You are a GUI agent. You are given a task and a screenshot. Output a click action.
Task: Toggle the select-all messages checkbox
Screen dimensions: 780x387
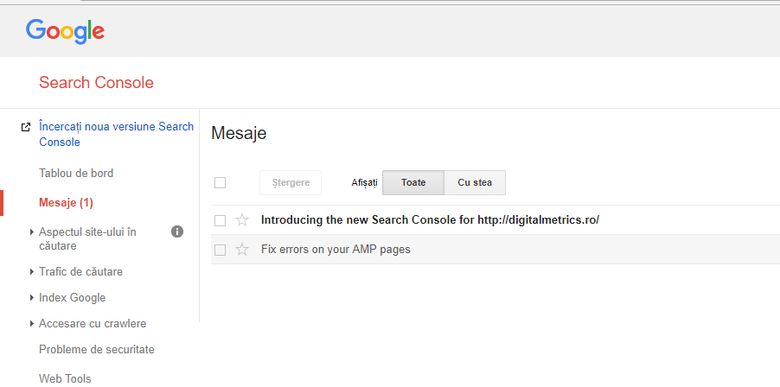click(x=220, y=182)
